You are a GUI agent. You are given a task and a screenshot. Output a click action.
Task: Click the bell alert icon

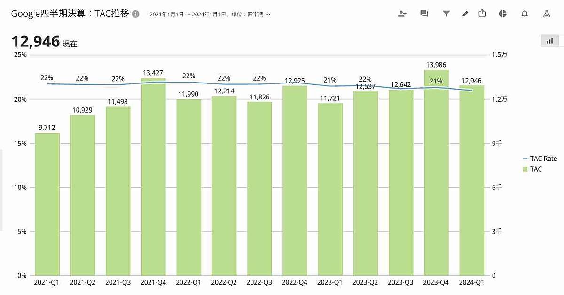click(525, 14)
